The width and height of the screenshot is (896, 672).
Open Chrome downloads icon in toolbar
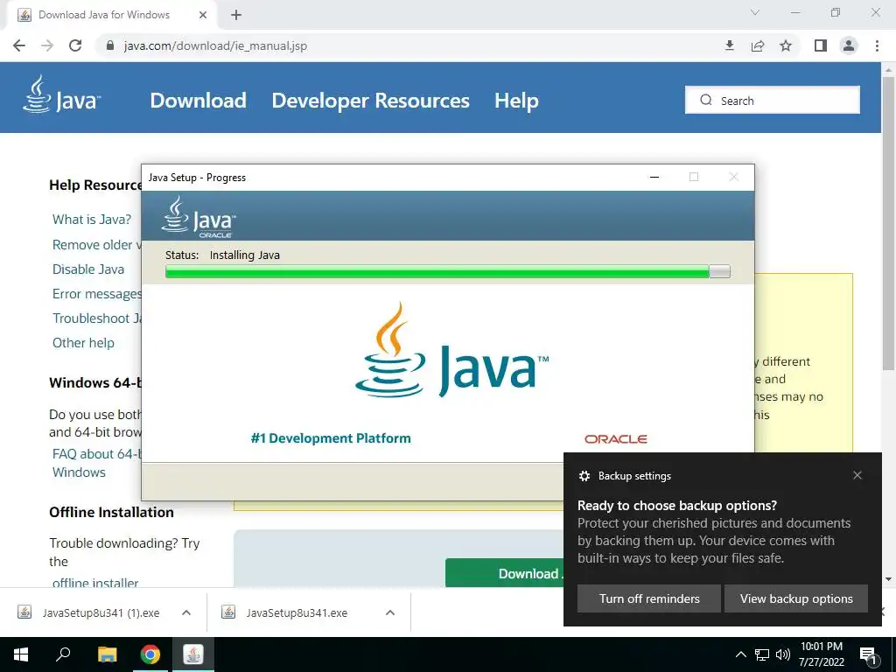click(x=729, y=45)
